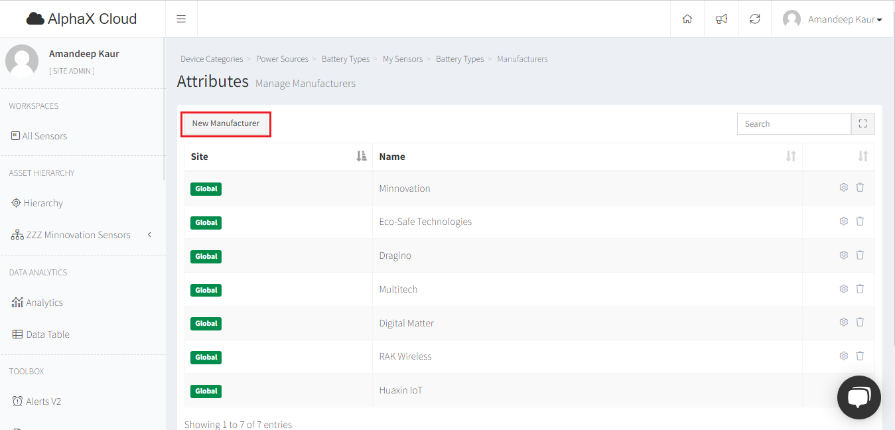895x430 pixels.
Task: Open settings gear for Minnovation row
Action: [x=844, y=188]
